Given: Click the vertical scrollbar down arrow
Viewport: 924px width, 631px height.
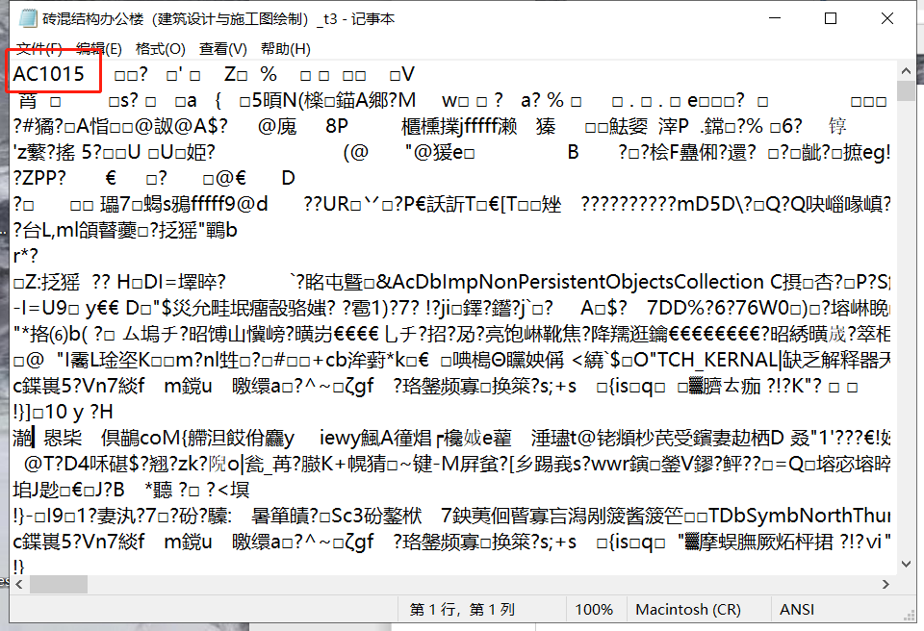Looking at the screenshot, I should [x=906, y=562].
